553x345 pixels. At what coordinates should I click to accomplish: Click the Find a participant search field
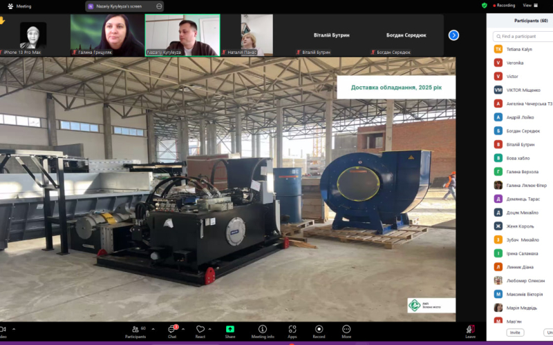(x=523, y=37)
